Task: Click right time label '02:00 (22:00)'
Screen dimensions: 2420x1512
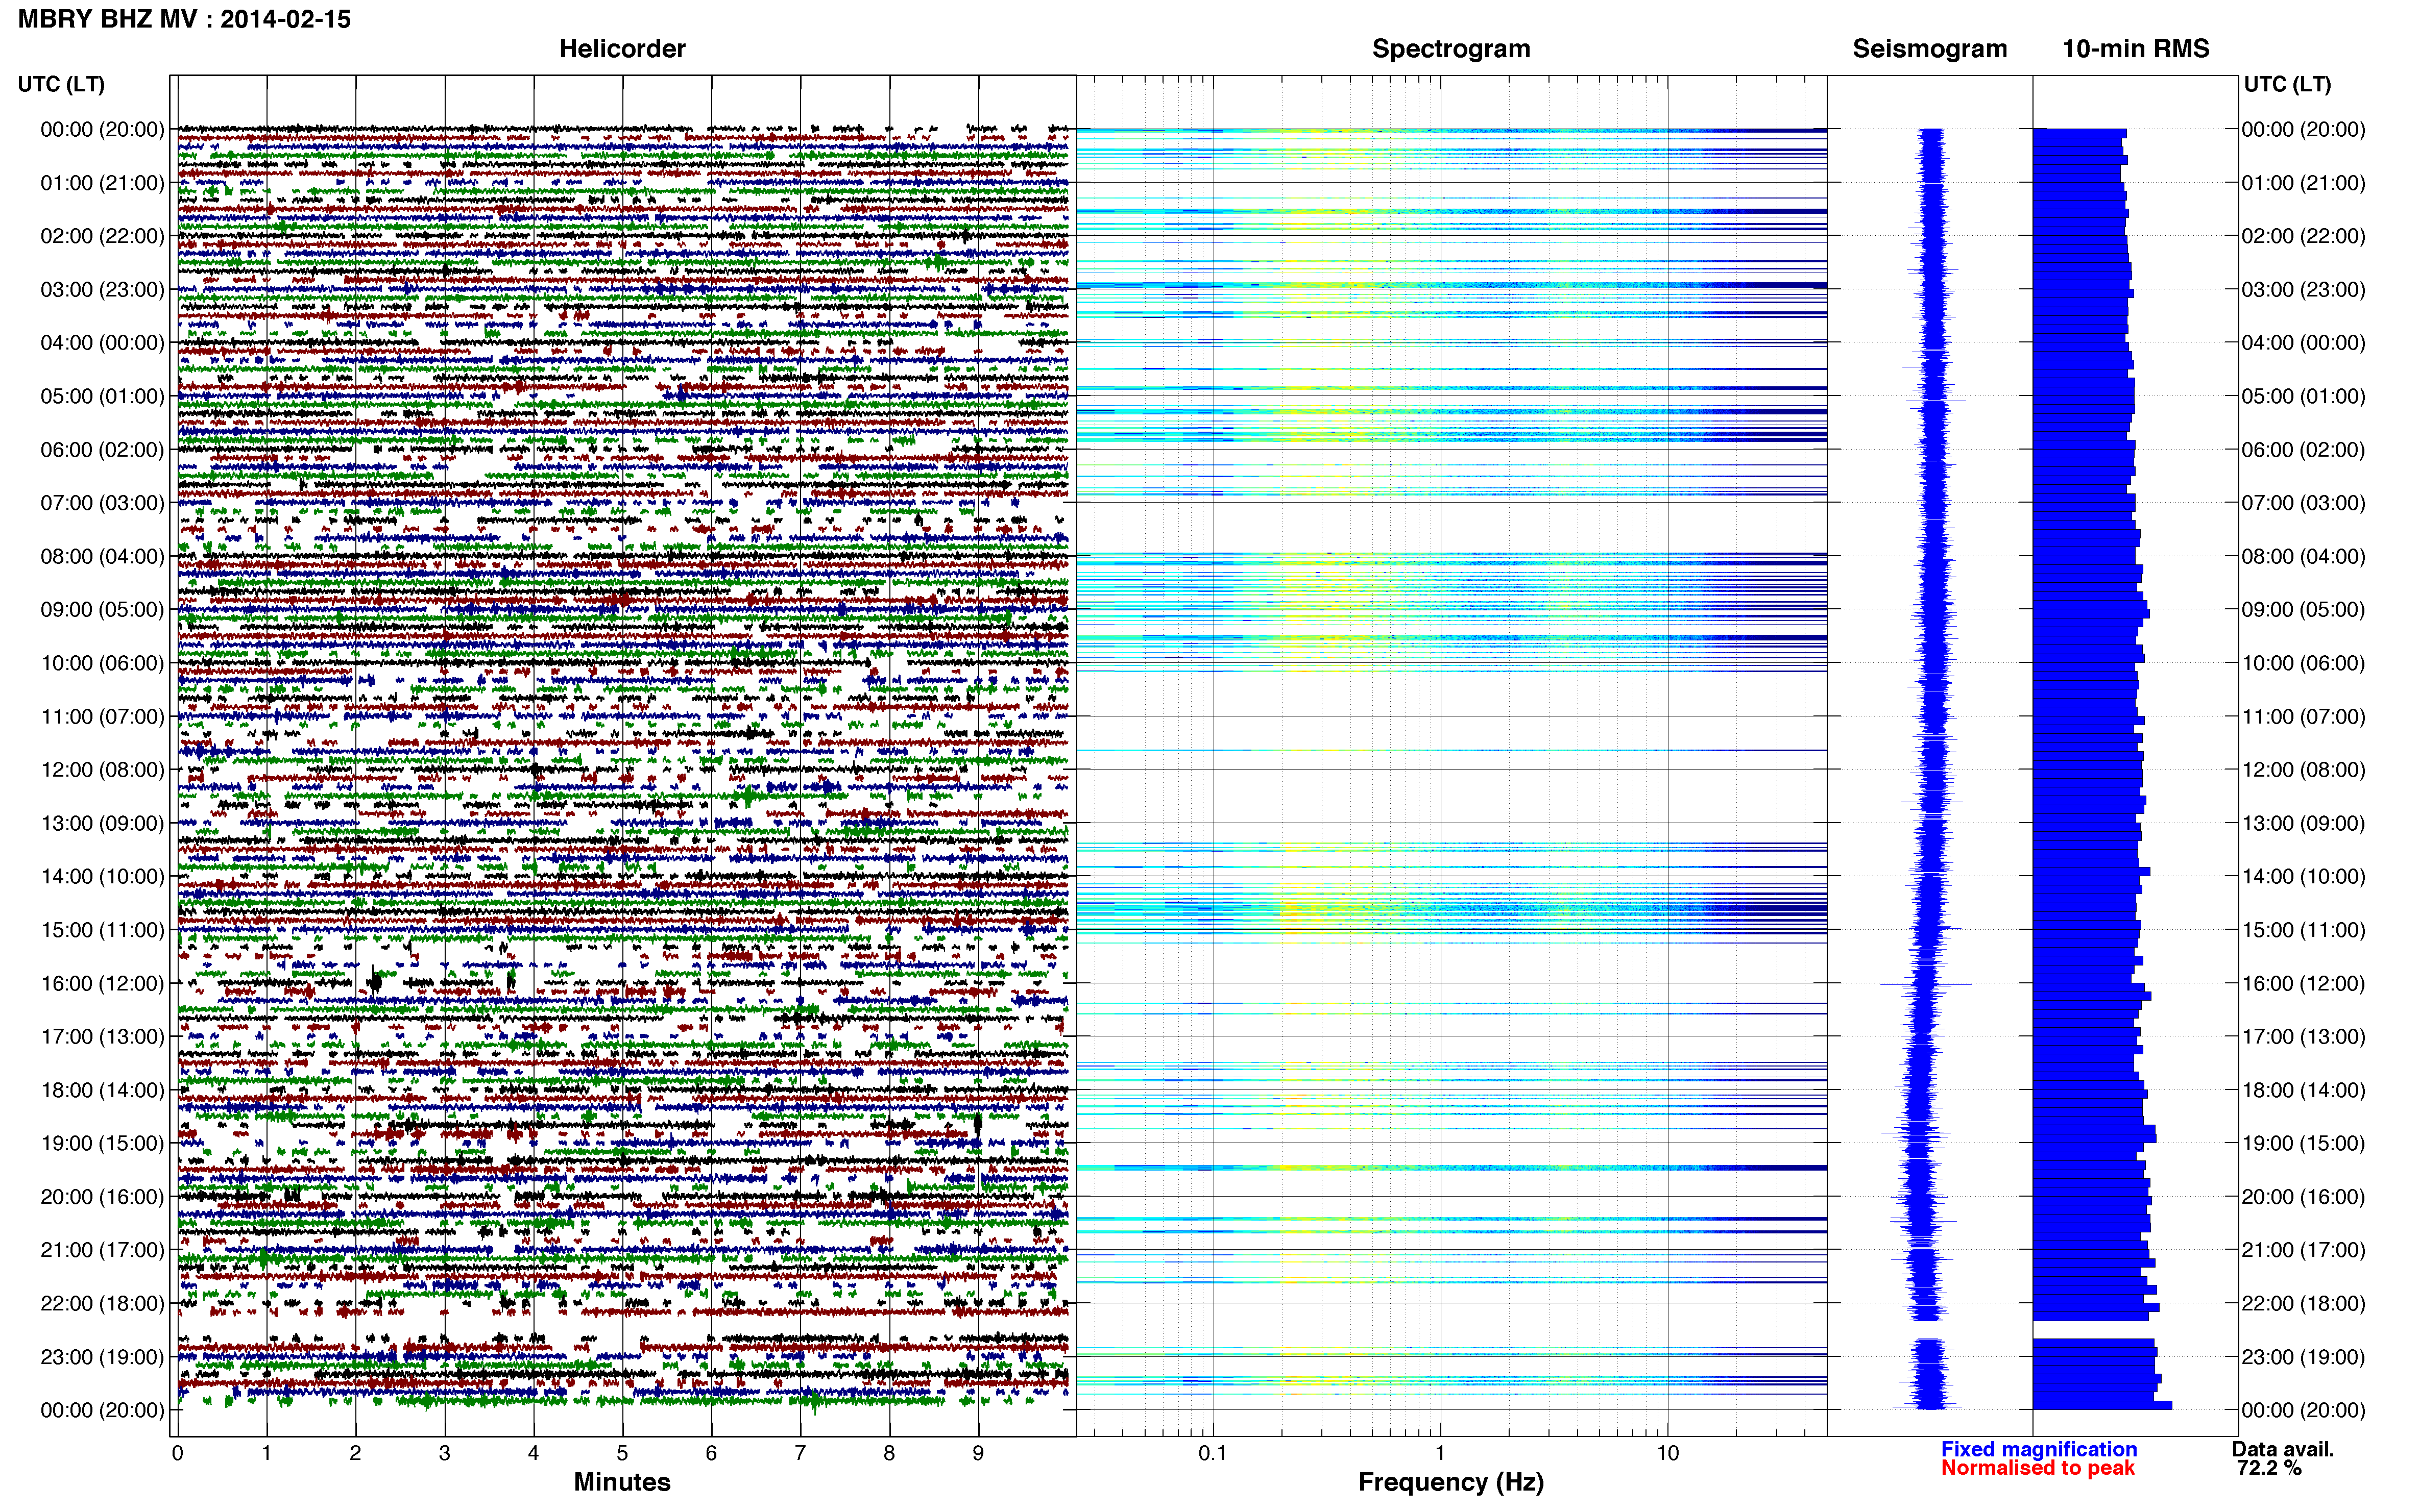Action: click(2303, 236)
